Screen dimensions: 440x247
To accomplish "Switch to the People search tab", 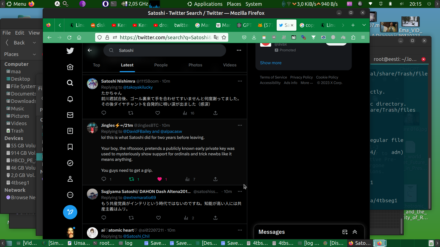I will (x=161, y=65).
